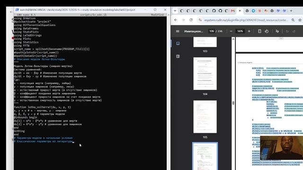303x170 pixels.
Task: Click the 'using DrWatson' line in nano
Action: click(x=25, y=18)
